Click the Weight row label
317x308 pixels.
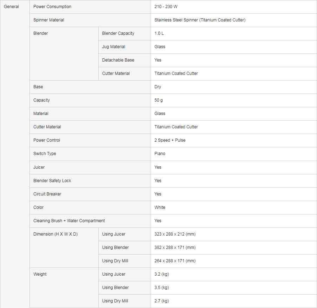click(x=40, y=274)
